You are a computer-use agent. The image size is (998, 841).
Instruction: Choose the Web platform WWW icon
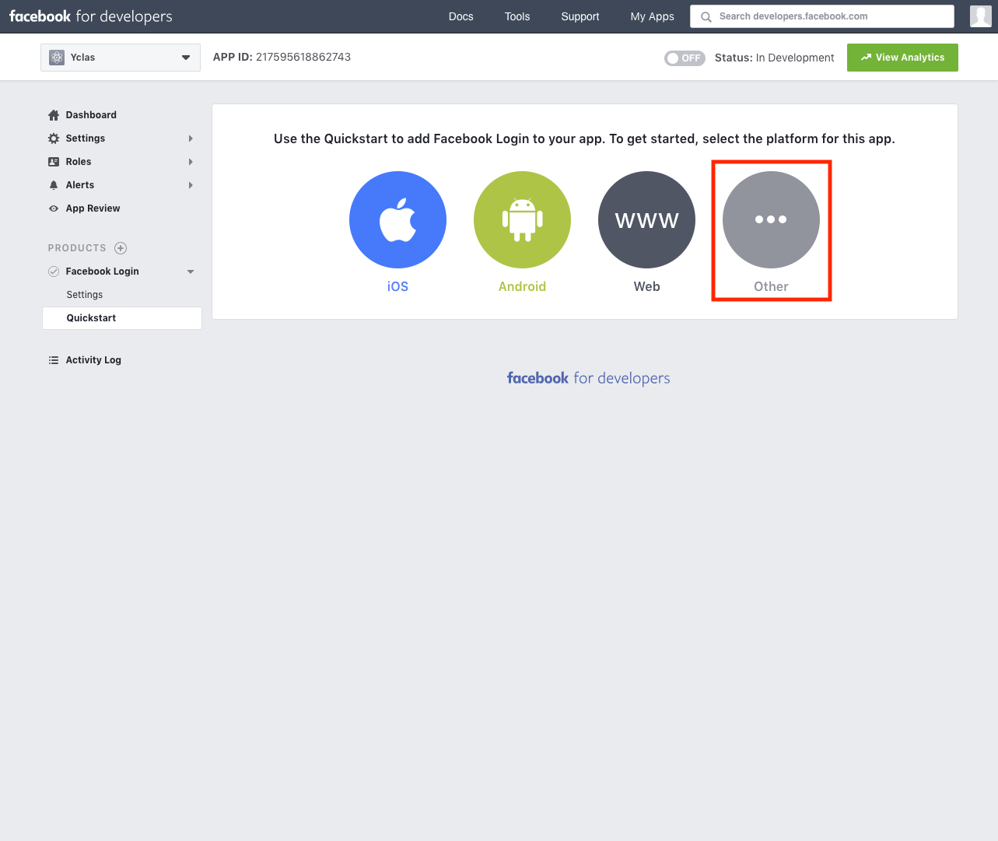(x=646, y=219)
